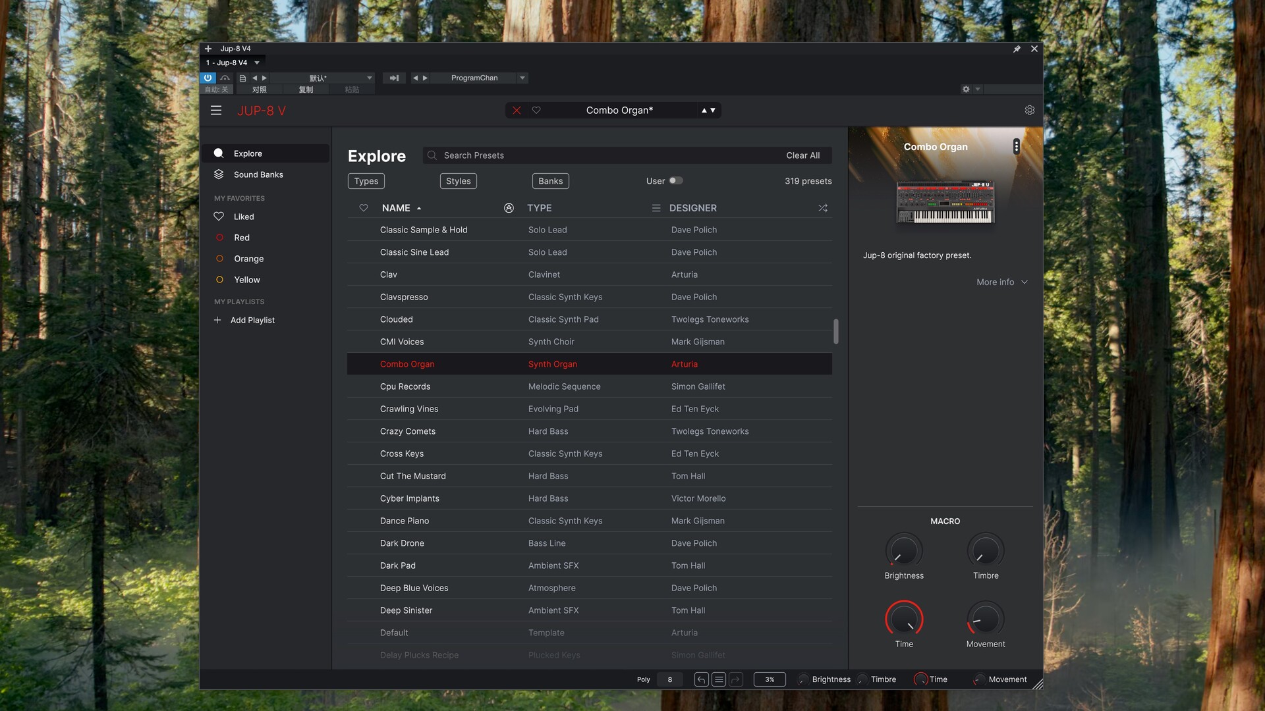This screenshot has height=711, width=1265.
Task: Like the Combo Organ preset with the heart icon
Action: point(536,111)
